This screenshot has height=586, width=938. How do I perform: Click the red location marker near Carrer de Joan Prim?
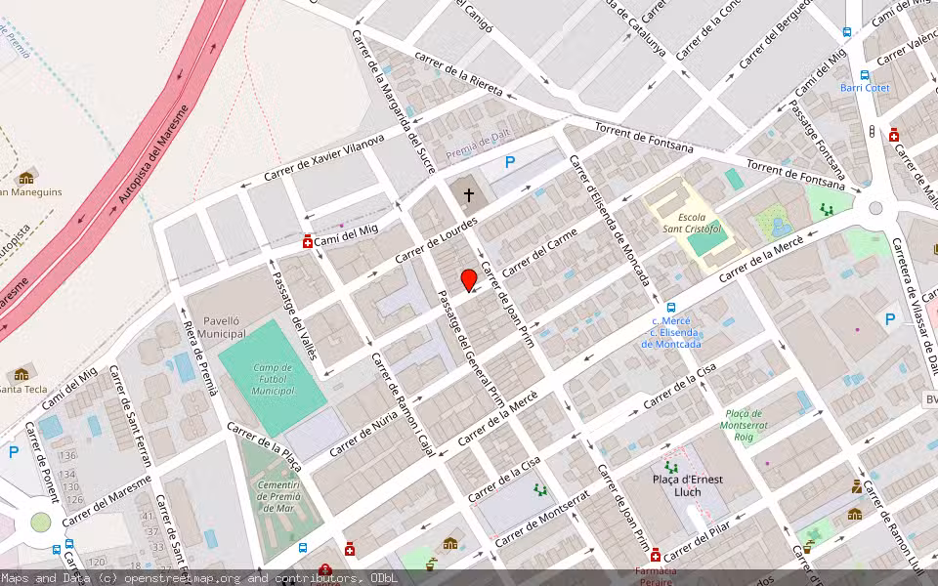(x=469, y=280)
